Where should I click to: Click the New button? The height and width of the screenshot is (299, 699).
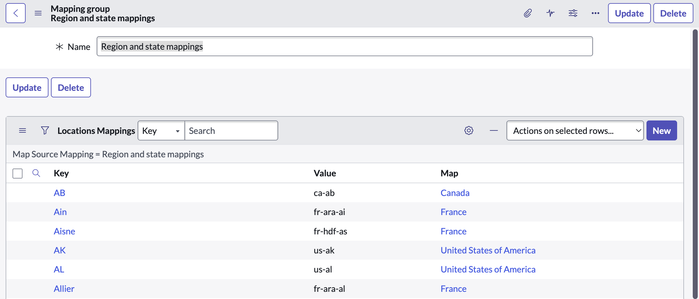[x=661, y=130]
